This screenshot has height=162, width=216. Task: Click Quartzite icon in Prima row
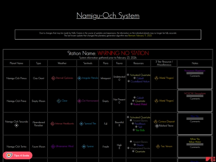click(x=133, y=101)
